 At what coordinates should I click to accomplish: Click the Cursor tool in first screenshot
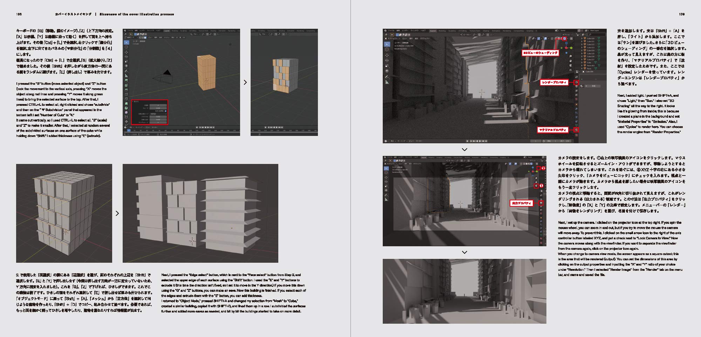coord(126,47)
